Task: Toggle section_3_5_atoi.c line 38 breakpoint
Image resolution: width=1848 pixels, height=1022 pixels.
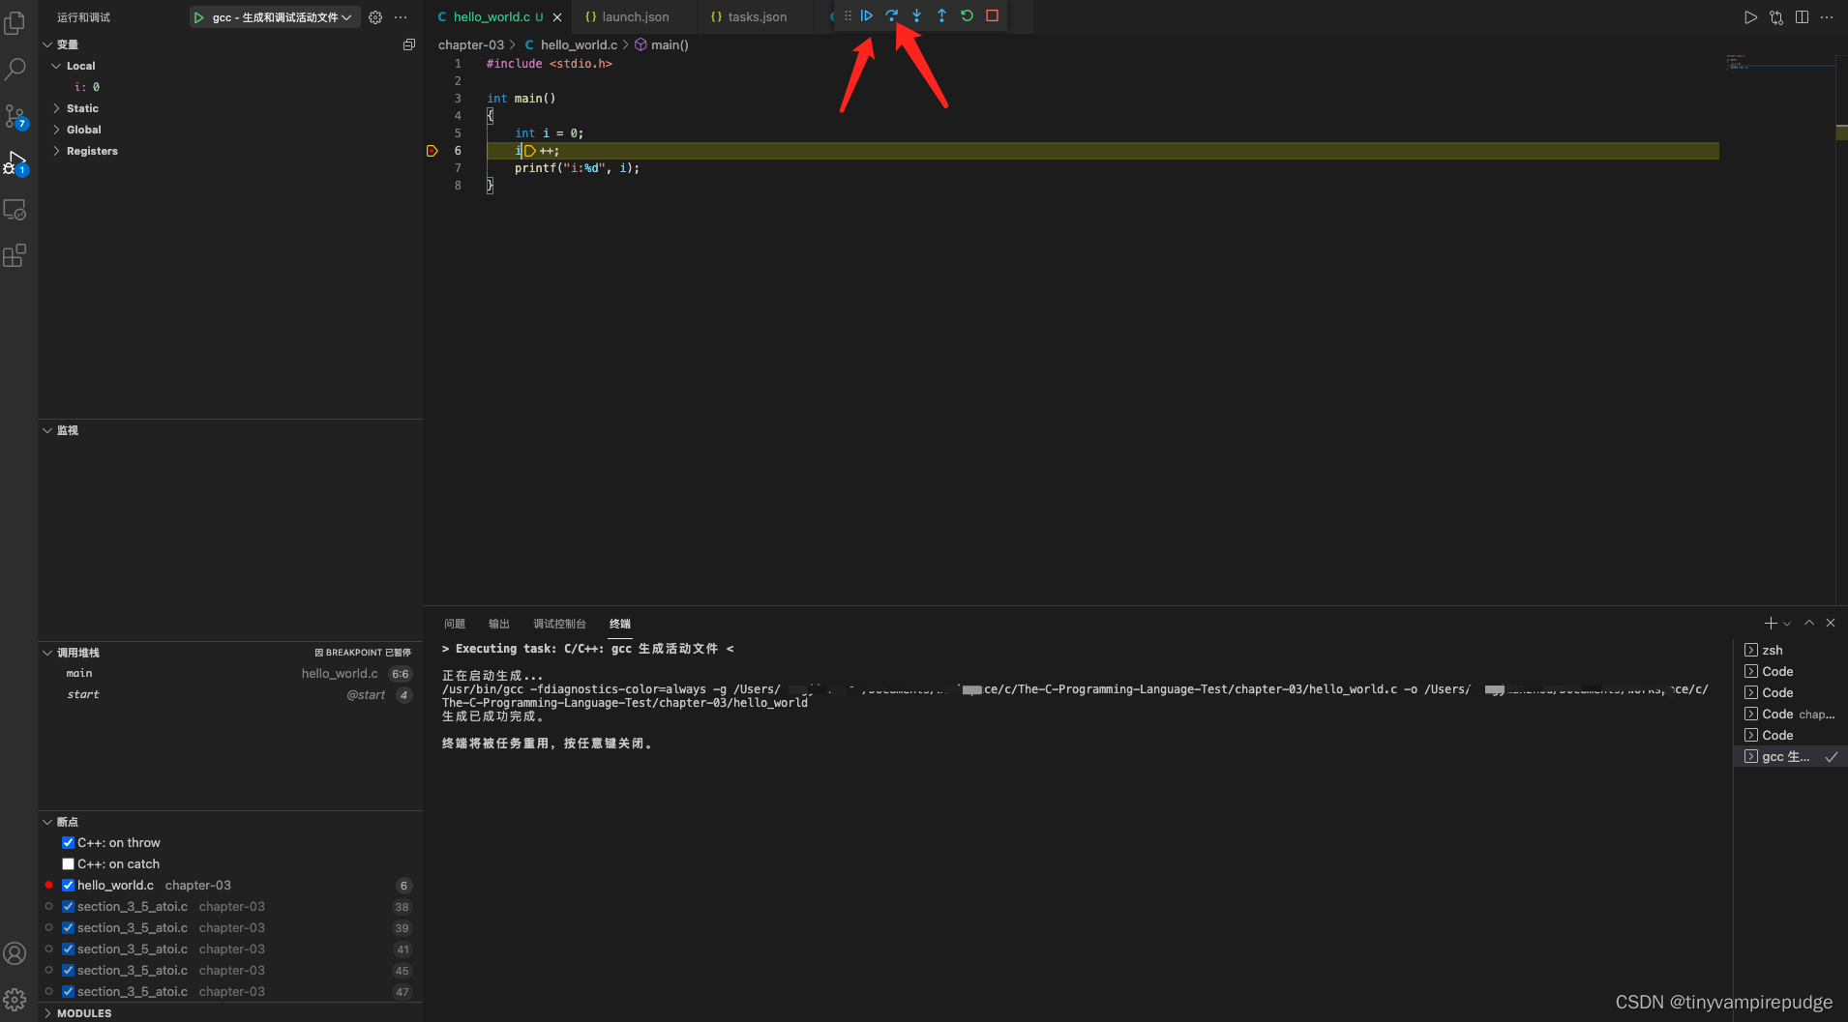Action: coord(69,907)
